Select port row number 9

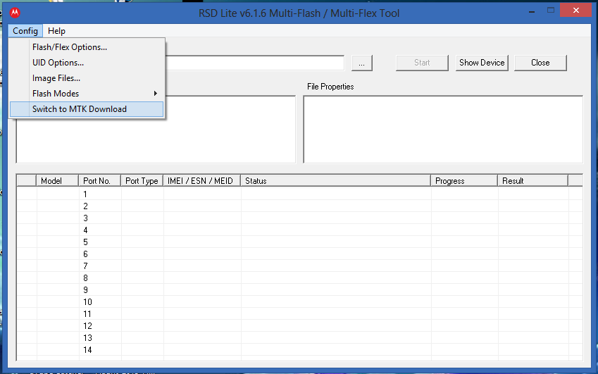[x=299, y=289]
